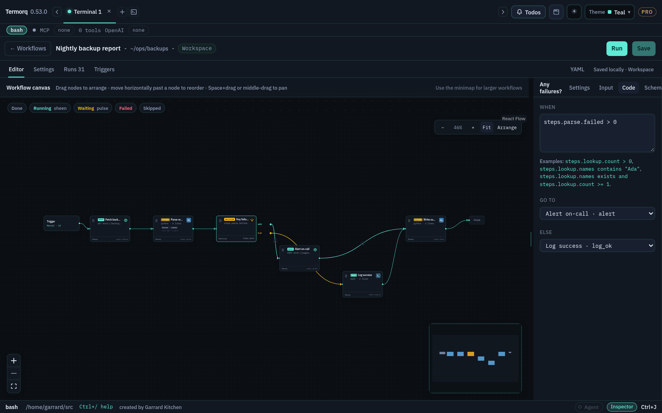Open the Theme Teal dropdown

tap(609, 12)
